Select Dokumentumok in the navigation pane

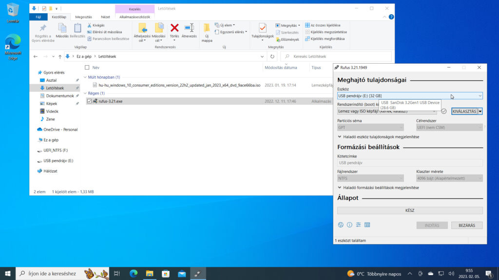tap(60, 96)
